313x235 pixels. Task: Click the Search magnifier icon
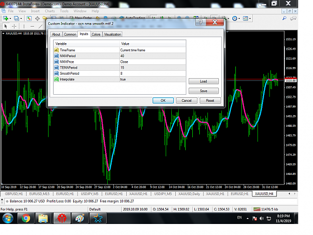coord(284,19)
